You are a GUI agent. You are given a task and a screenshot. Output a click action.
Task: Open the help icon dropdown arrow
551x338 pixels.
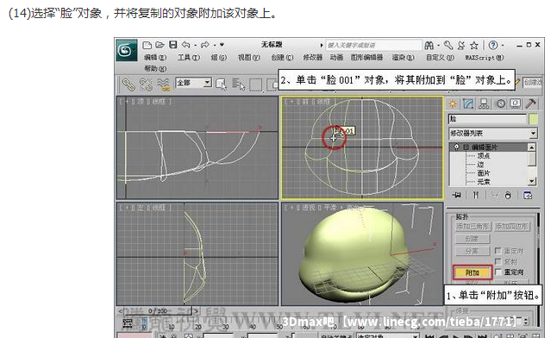pos(503,46)
